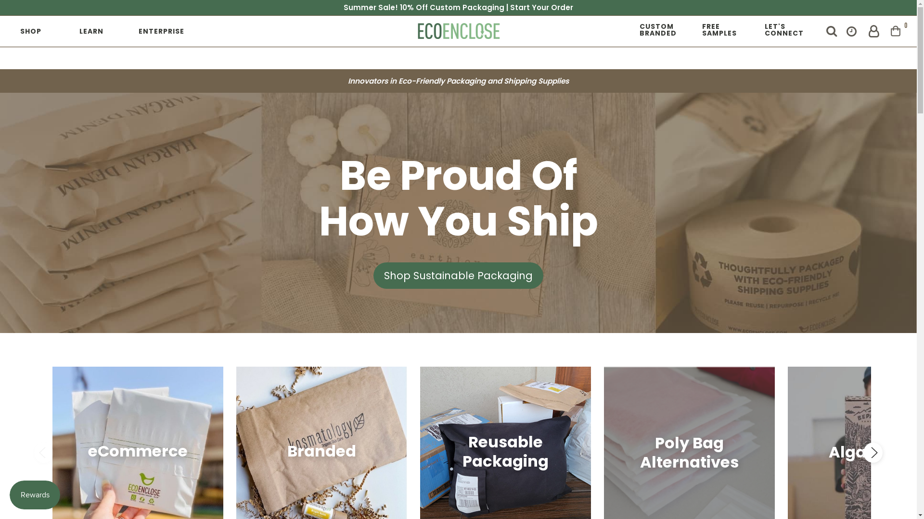Go back with carousel previous arrow
This screenshot has height=519, width=924.
(x=43, y=452)
